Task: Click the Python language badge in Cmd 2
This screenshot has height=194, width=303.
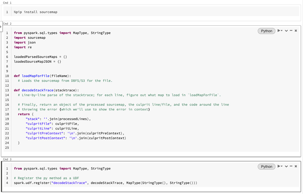Action: point(266,31)
